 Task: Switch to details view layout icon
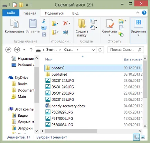point(137,137)
